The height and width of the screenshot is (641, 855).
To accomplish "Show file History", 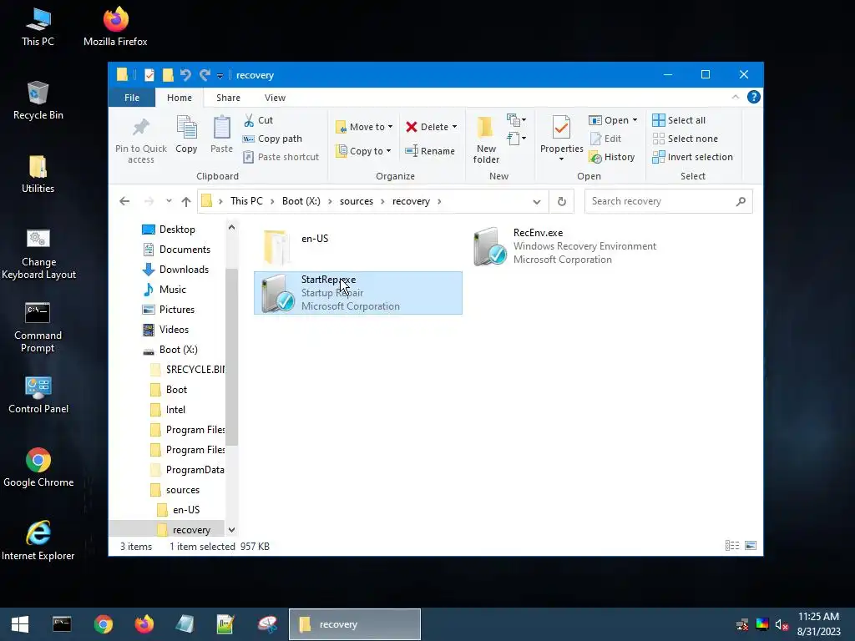I will point(612,157).
